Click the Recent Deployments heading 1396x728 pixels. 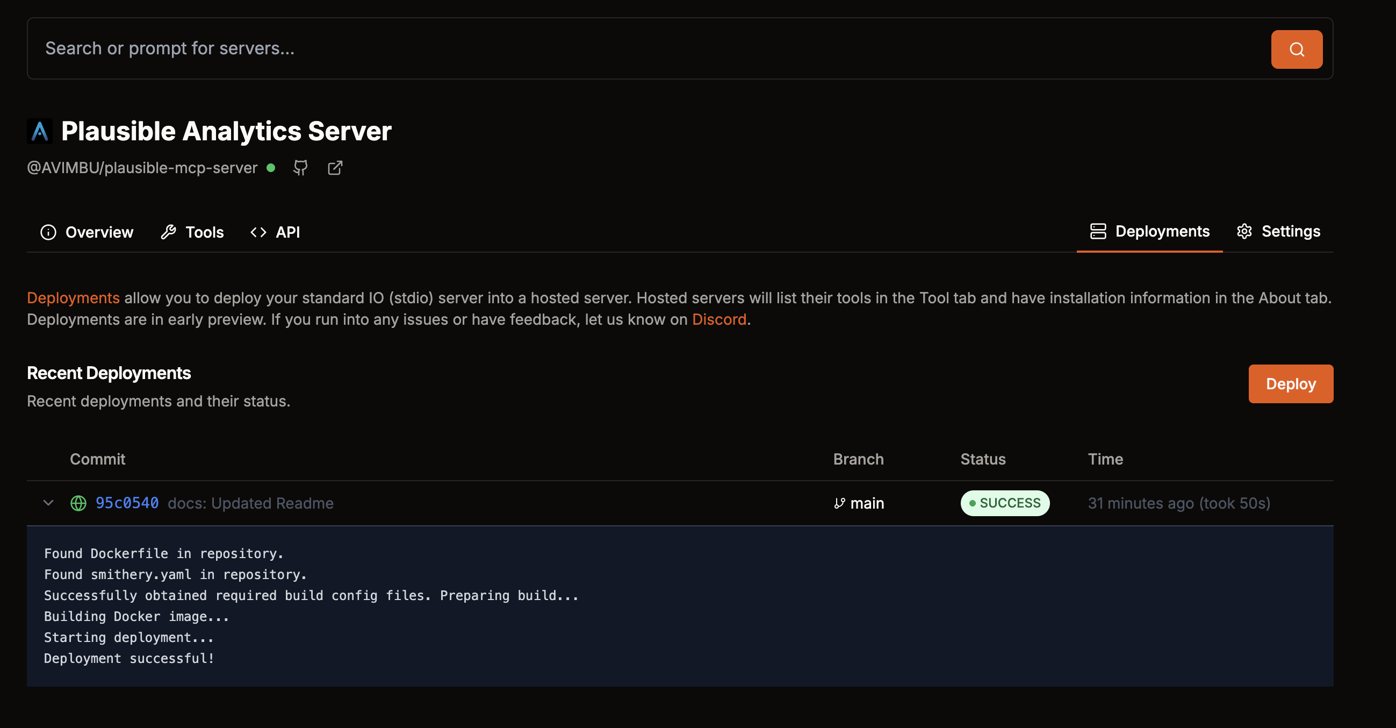[109, 374]
